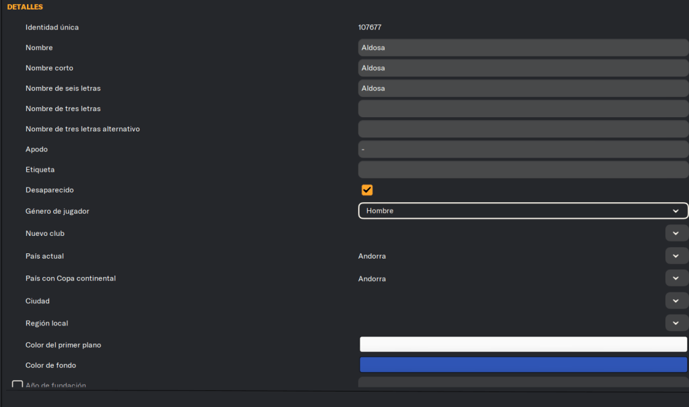Screen dimensions: 689x407
Task: Uncheck the Desaparecido checkbox
Action: click(x=367, y=190)
